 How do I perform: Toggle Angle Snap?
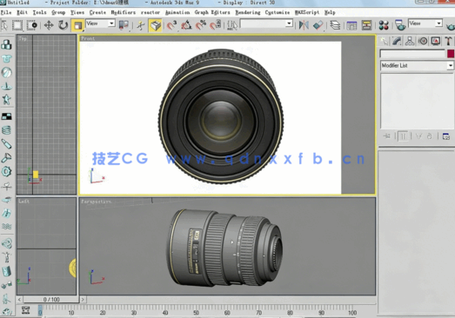(x=186, y=25)
